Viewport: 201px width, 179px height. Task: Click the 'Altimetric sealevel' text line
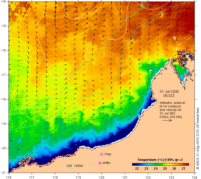(172, 103)
